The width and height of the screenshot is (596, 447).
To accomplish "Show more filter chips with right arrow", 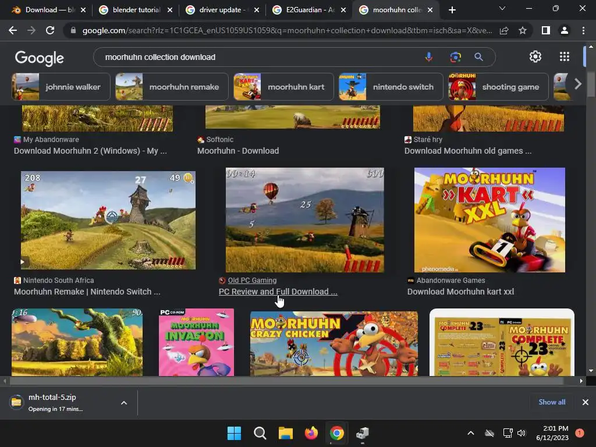I will (578, 84).
